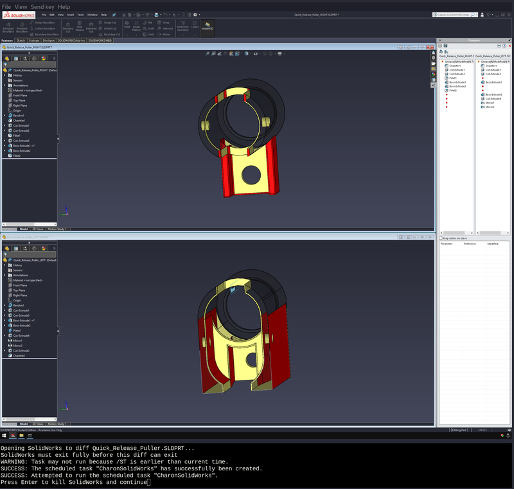Image resolution: width=514 pixels, height=489 pixels.
Task: Expand Cut-Extrude4 in the lower feature tree
Action: pos(4,335)
